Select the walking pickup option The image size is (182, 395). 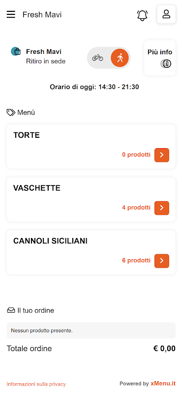click(120, 58)
